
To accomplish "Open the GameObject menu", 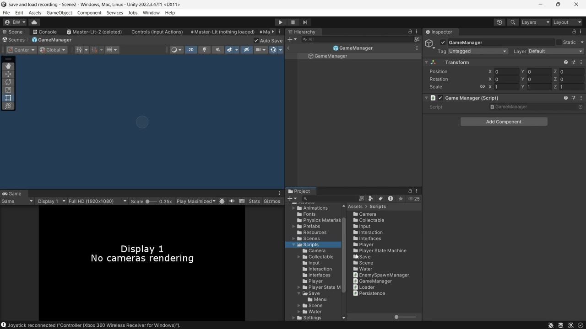I will coord(59,13).
